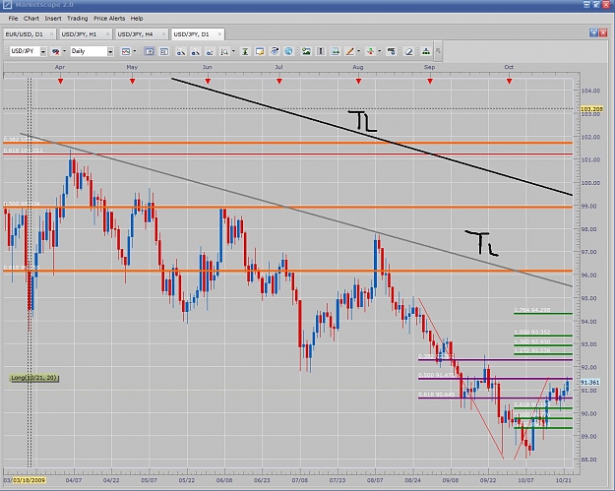Close the USD/JPY, H4 tab
Image resolution: width=615 pixels, height=491 pixels.
[x=163, y=34]
